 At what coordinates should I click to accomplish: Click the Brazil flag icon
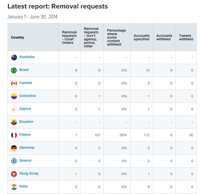pos(14,70)
